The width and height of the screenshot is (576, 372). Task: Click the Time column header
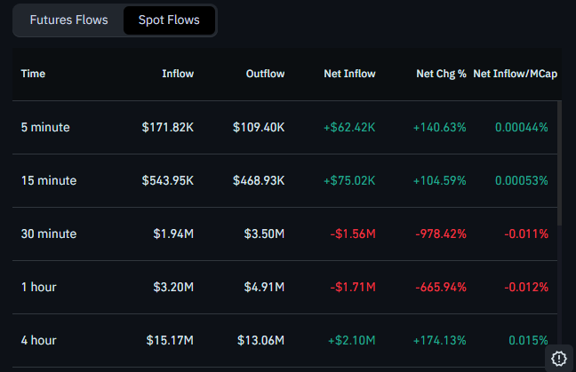(x=33, y=74)
